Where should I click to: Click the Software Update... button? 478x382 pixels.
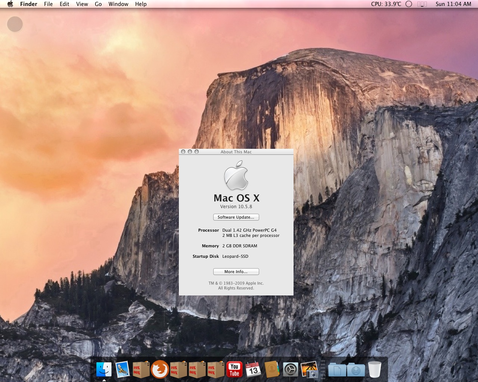[x=236, y=217]
